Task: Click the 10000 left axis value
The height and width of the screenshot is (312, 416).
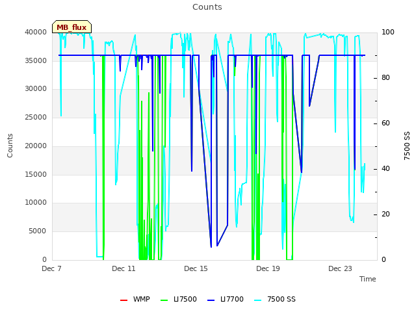Action: tap(36, 203)
